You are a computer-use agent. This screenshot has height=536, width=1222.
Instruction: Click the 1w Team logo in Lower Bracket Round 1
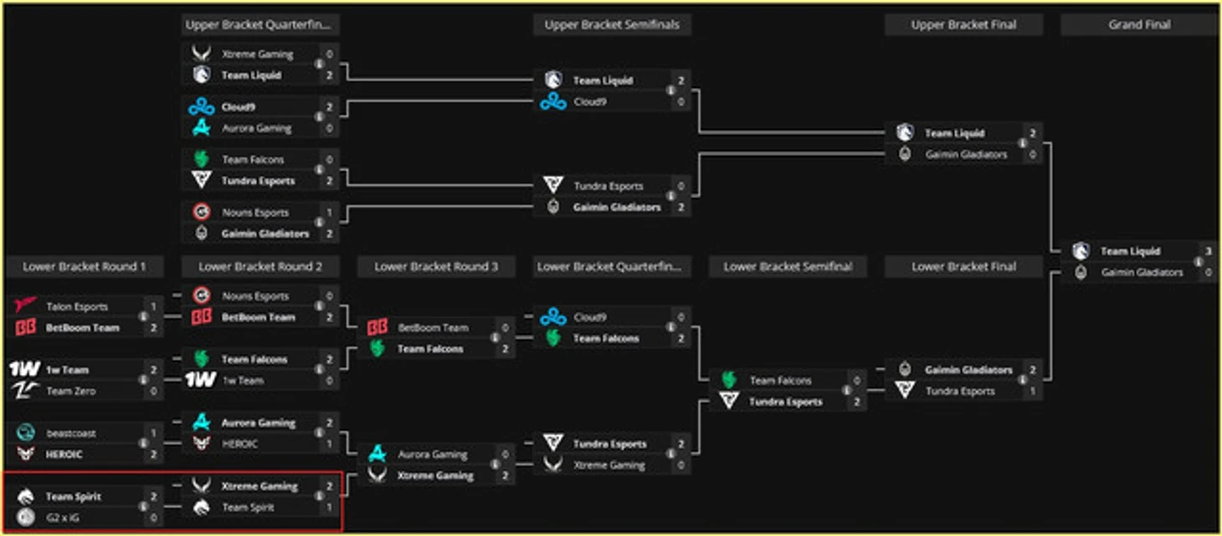[x=25, y=369]
